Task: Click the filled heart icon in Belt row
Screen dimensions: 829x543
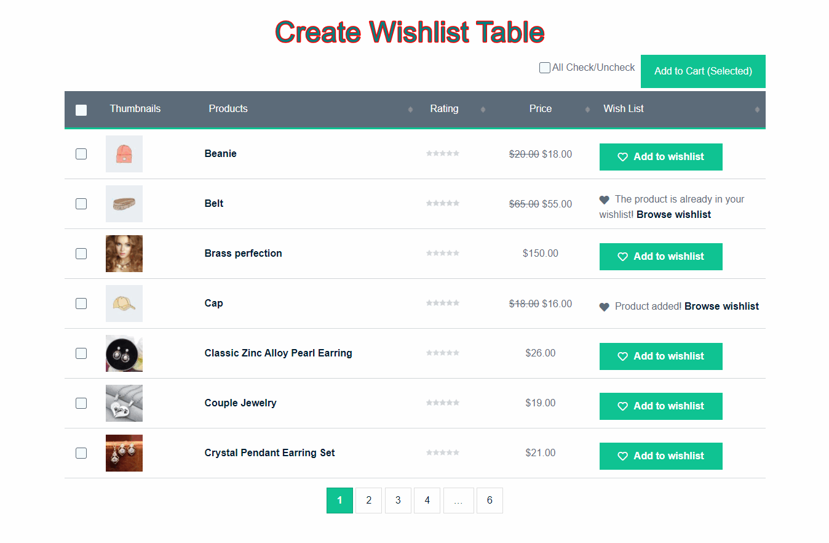Action: (604, 199)
